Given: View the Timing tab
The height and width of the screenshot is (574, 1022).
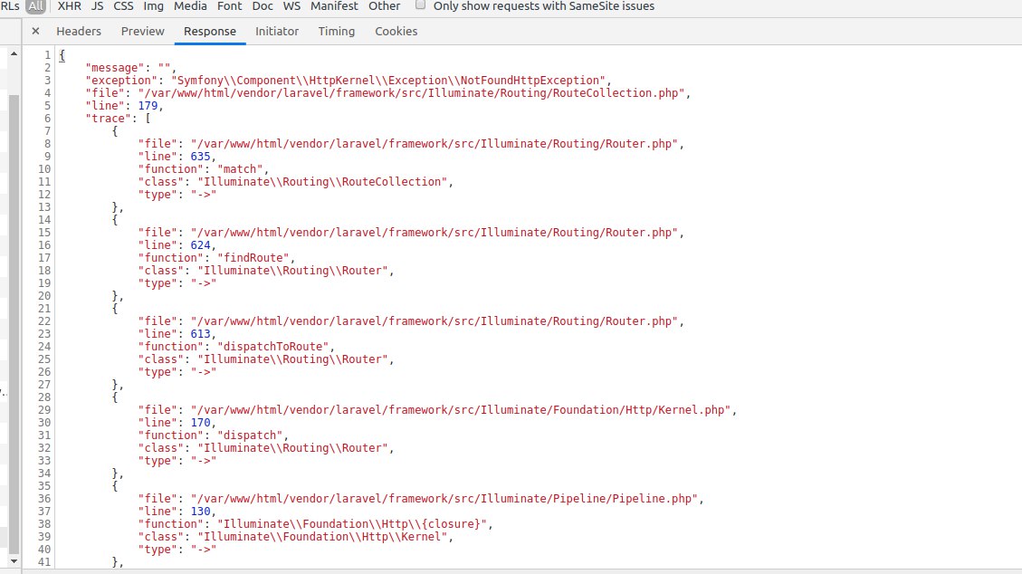Looking at the screenshot, I should [x=337, y=32].
